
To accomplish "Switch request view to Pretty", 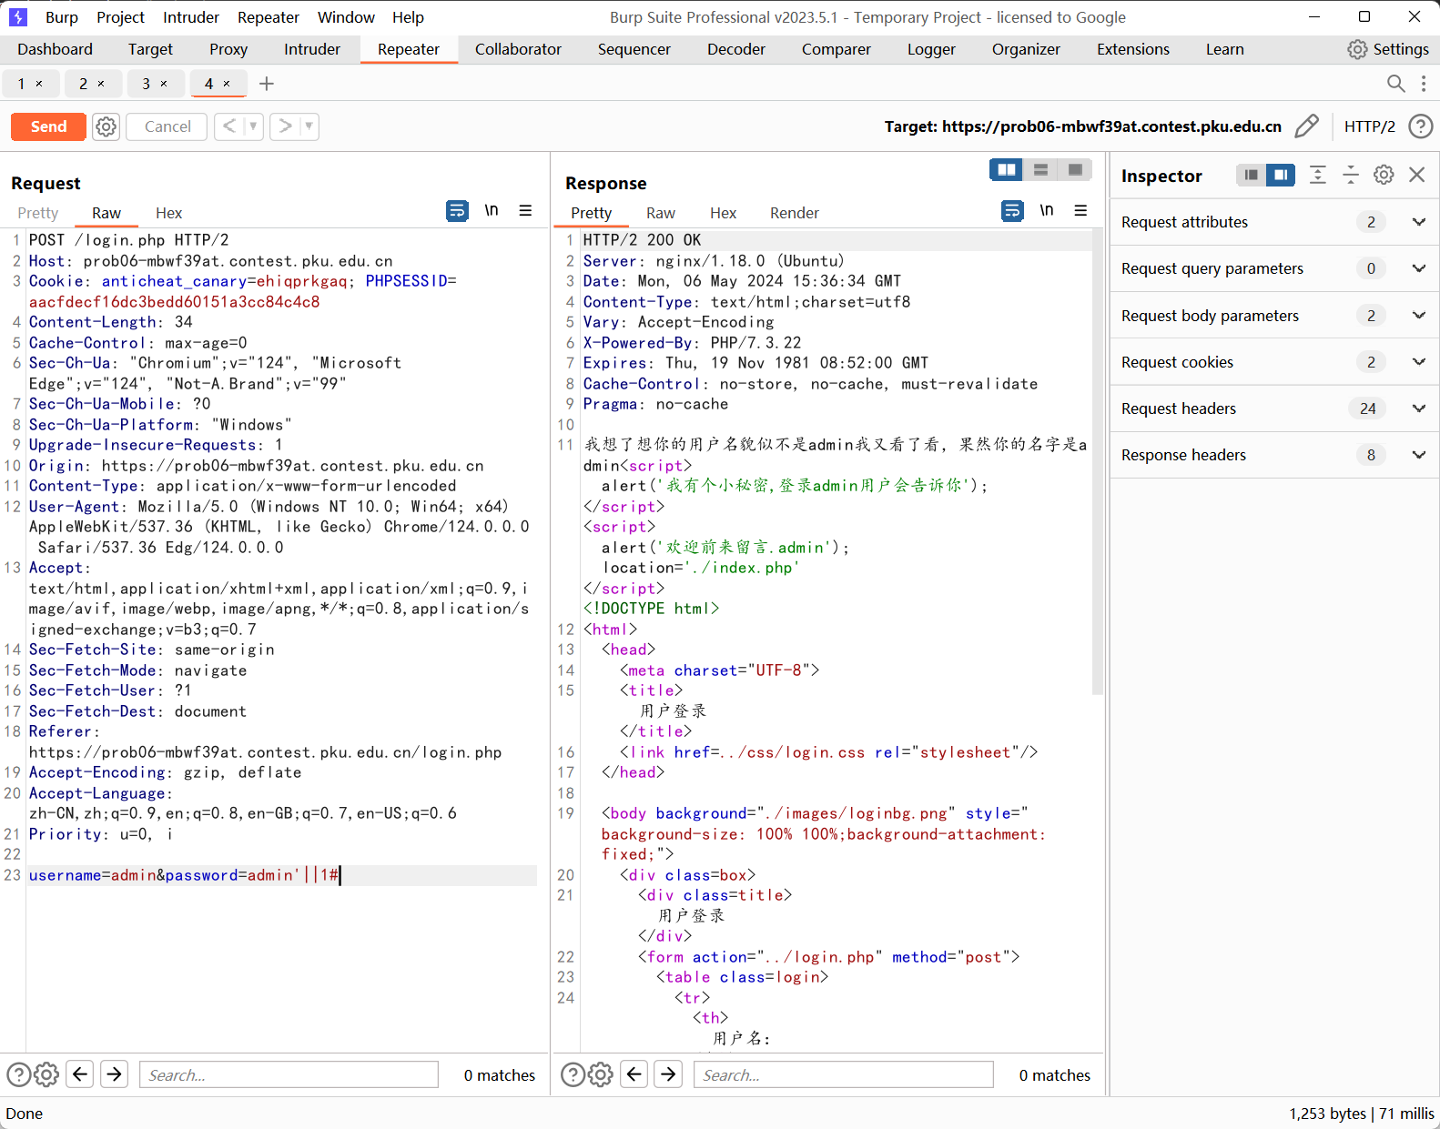I will [x=38, y=213].
